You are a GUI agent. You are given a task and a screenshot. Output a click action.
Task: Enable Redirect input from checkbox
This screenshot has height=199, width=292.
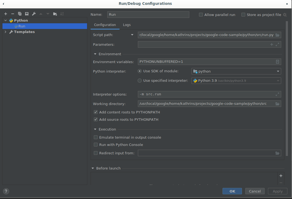[x=96, y=153]
